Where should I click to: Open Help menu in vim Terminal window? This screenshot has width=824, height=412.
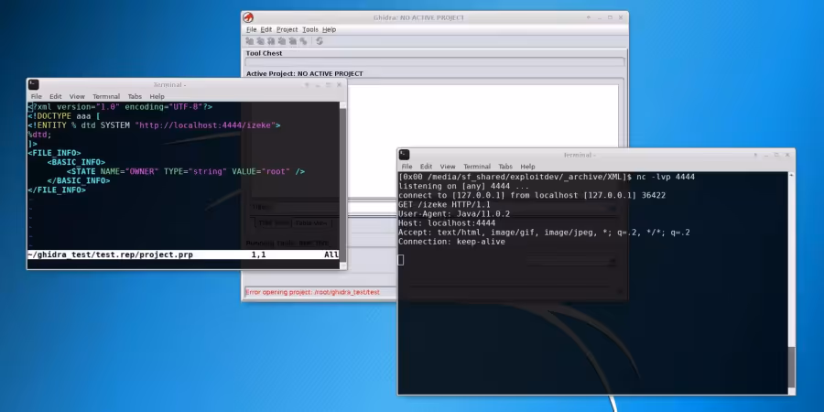point(157,97)
